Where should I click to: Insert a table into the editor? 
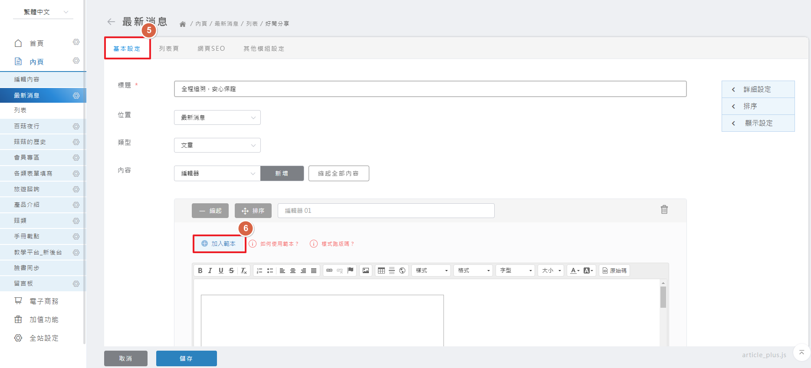click(x=381, y=270)
